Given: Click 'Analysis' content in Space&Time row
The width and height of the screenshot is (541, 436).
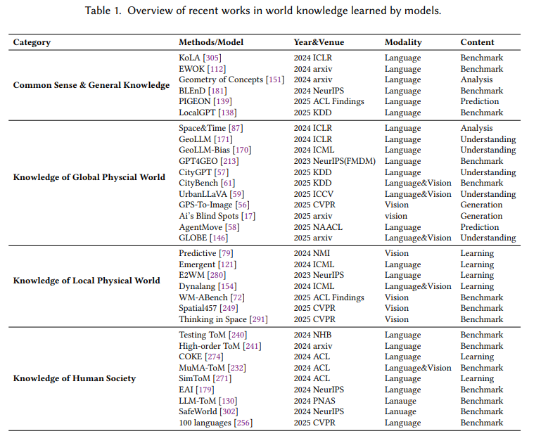Looking at the screenshot, I should pyautogui.click(x=476, y=128).
